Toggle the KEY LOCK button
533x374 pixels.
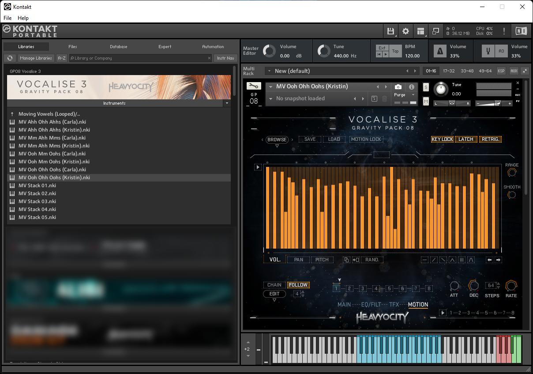click(442, 139)
